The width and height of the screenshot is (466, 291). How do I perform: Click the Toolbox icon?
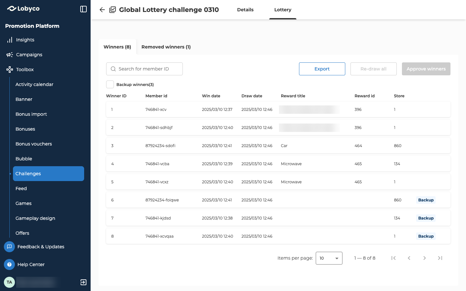[10, 70]
